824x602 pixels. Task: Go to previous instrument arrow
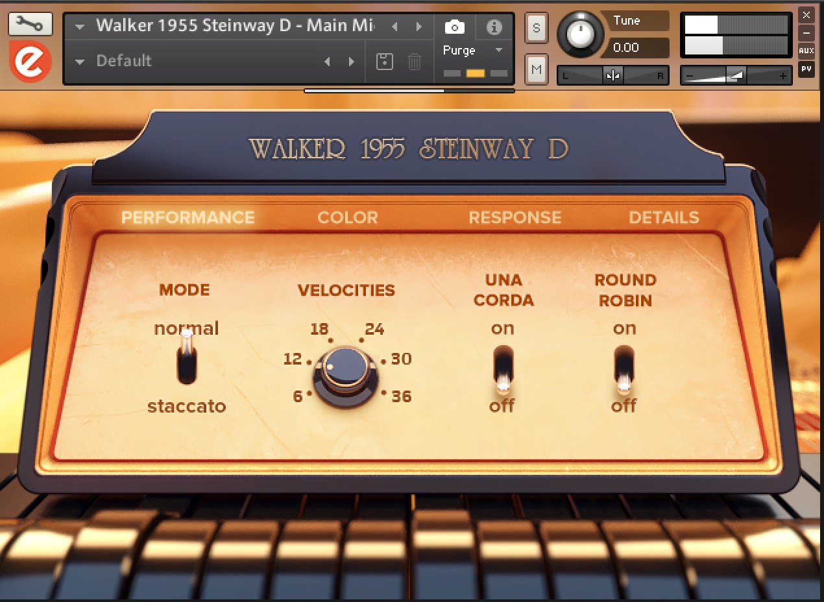[x=394, y=27]
